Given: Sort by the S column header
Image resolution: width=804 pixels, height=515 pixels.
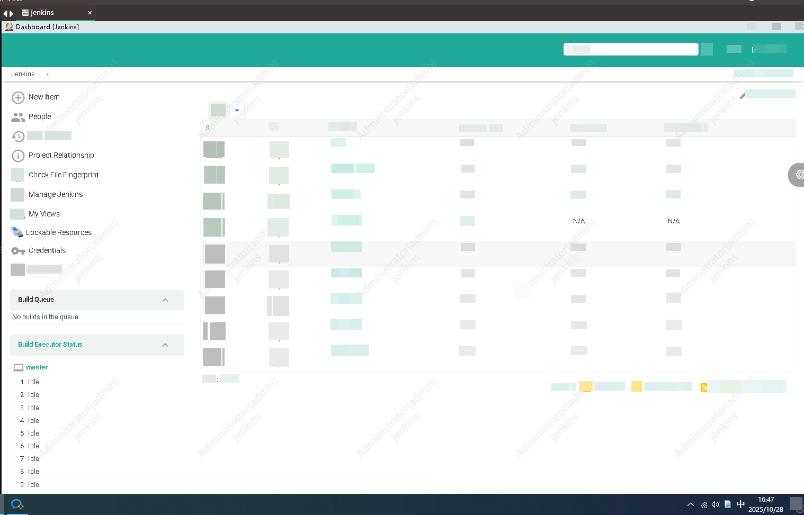Looking at the screenshot, I should 208,128.
